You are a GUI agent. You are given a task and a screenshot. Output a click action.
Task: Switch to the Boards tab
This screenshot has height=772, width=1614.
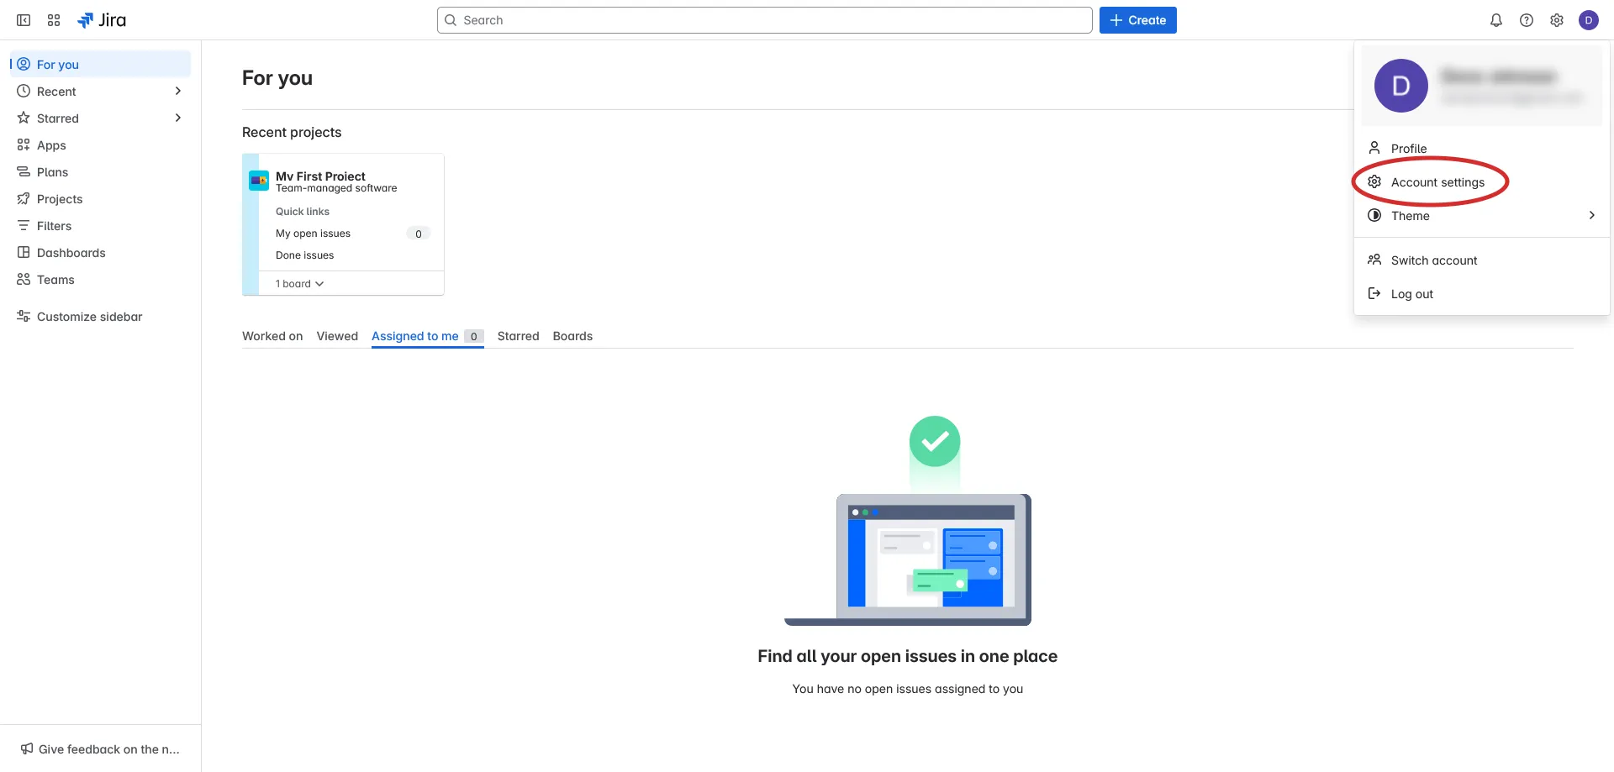tap(572, 336)
